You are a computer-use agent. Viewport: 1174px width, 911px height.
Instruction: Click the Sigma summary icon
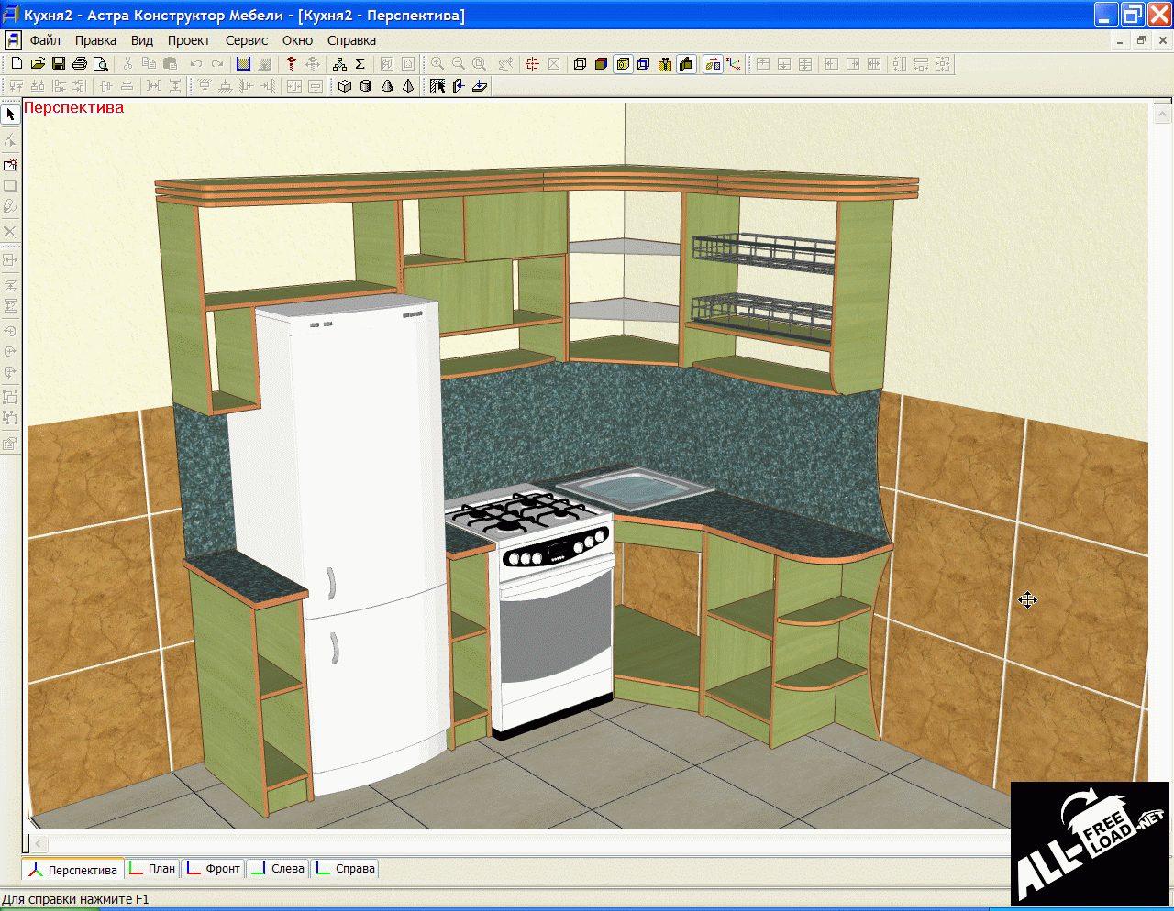point(360,64)
